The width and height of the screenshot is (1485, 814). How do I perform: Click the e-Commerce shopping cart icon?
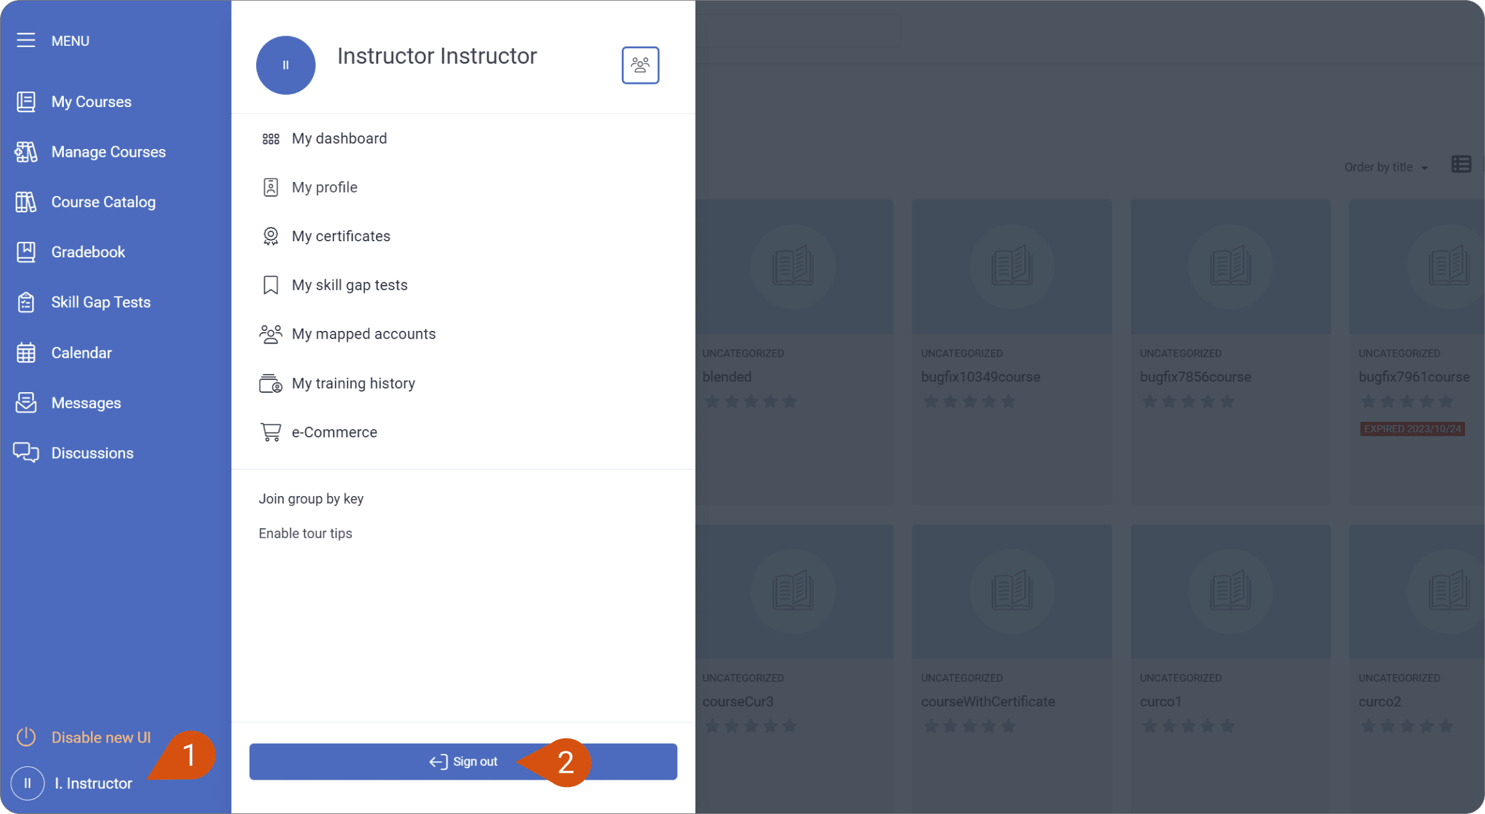[271, 432]
